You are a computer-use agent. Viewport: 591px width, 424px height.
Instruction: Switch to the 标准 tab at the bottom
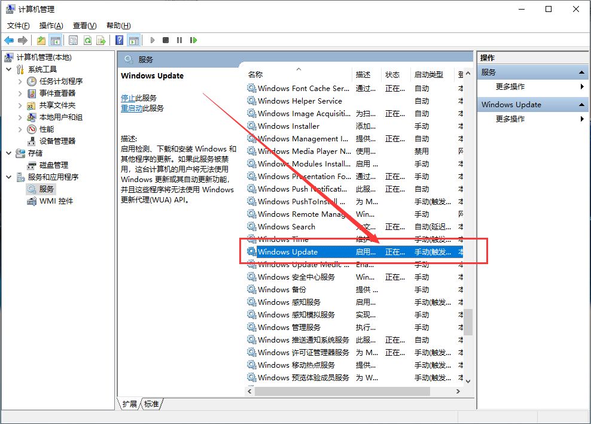(151, 404)
